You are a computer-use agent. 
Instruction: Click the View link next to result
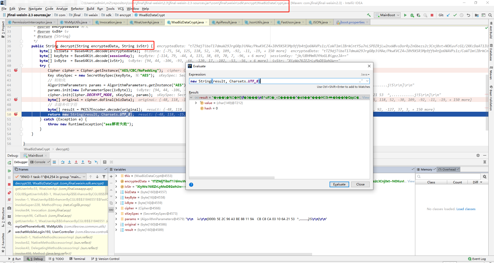point(366,98)
